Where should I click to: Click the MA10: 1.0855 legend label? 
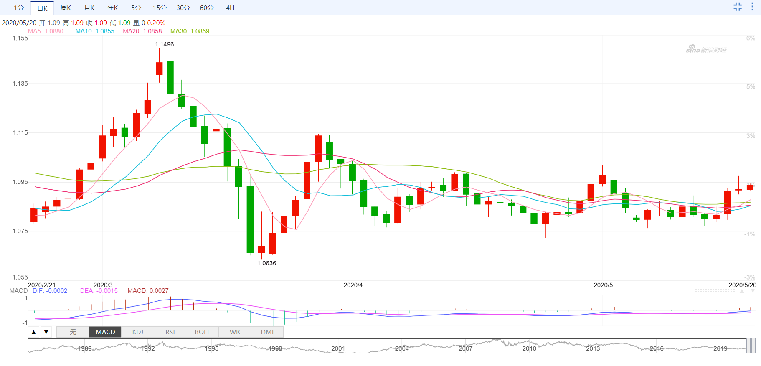coord(95,31)
